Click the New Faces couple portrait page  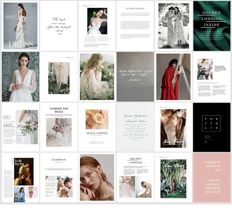point(174,127)
